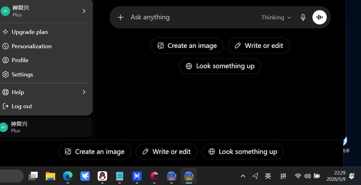Click the Ask anything prompt field
The width and height of the screenshot is (361, 185).
[194, 17]
